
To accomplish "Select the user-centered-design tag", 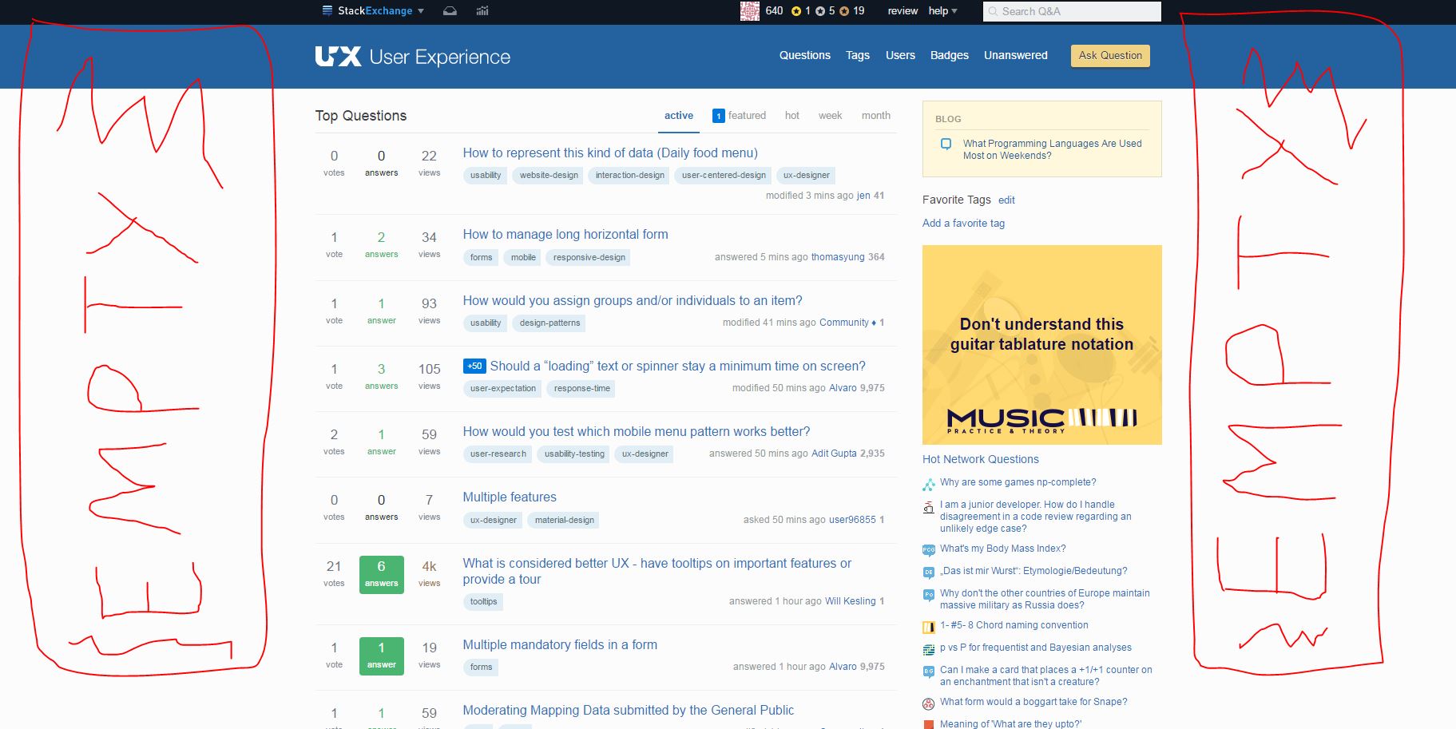I will point(724,176).
